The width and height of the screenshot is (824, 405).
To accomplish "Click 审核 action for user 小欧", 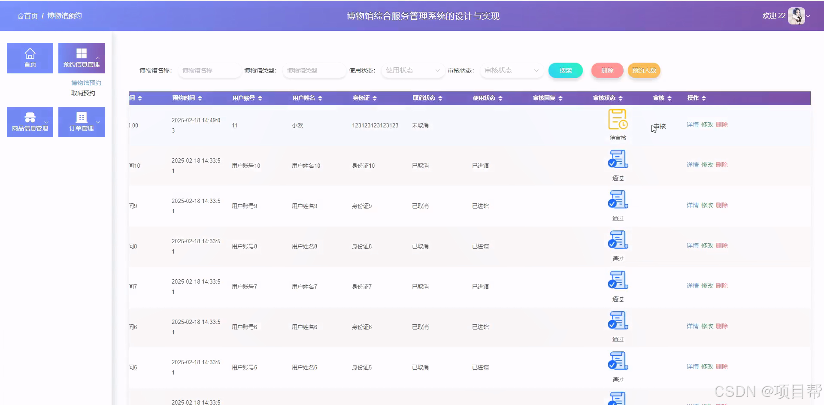I will pyautogui.click(x=660, y=126).
